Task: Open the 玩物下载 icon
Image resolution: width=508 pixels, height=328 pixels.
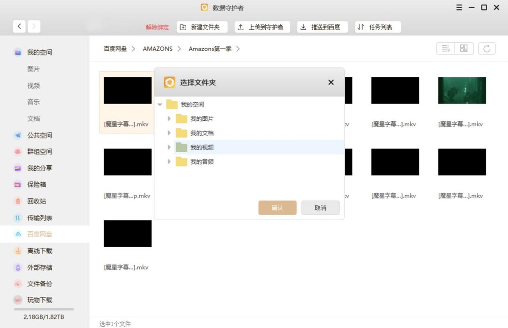Action: (18, 300)
